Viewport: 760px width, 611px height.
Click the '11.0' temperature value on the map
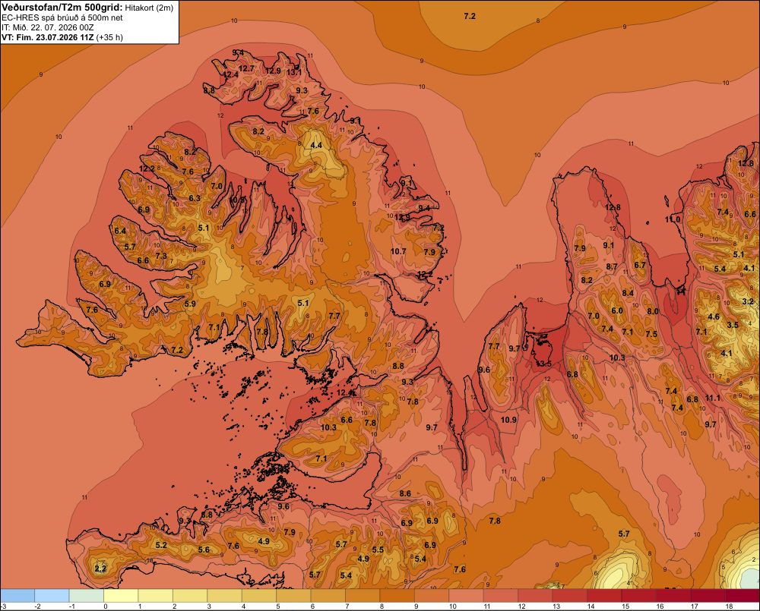click(x=673, y=219)
